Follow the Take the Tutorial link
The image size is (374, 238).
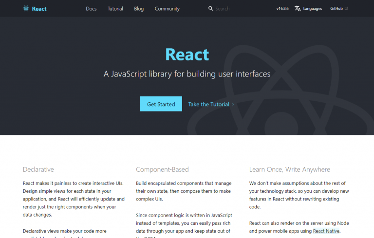208,104
